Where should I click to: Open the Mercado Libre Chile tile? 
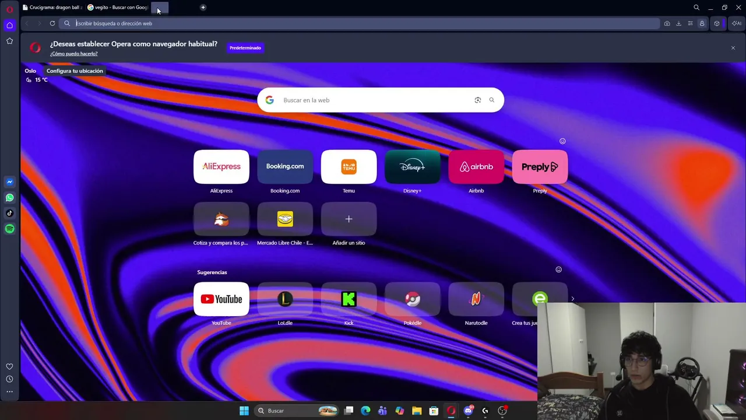click(285, 219)
